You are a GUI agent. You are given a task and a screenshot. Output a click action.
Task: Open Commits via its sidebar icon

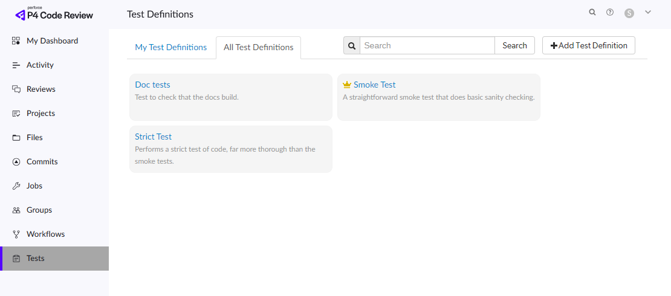pos(16,162)
